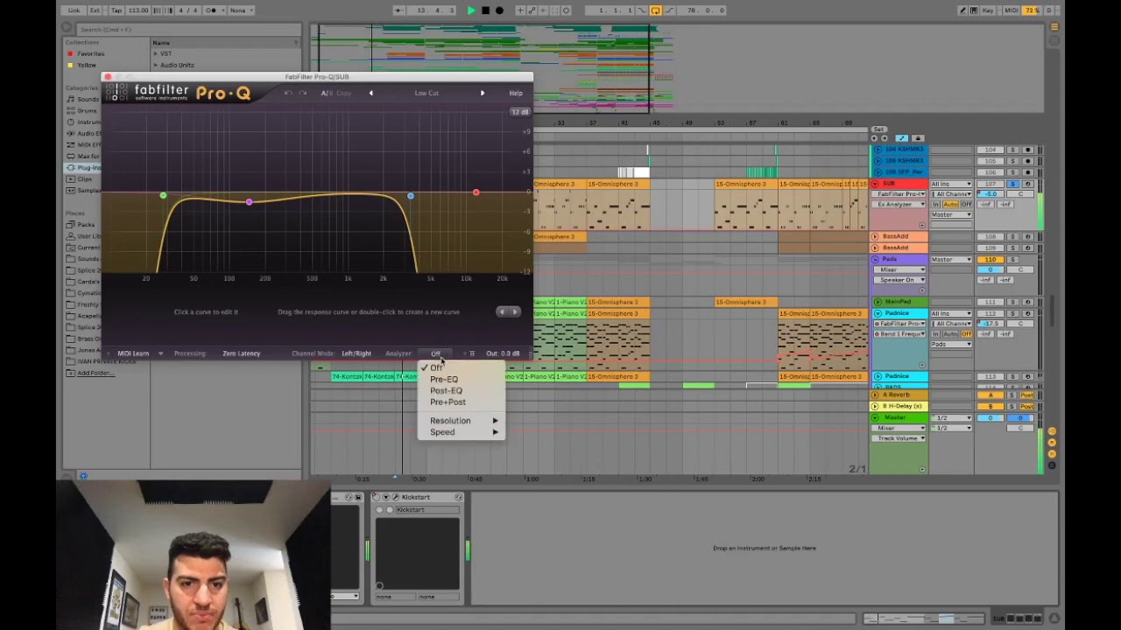Click the MIDI Learn button

[133, 353]
